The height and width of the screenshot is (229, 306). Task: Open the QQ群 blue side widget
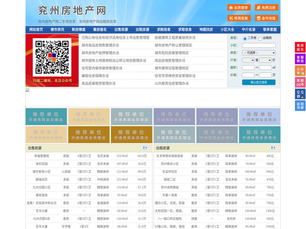pyautogui.click(x=300, y=94)
